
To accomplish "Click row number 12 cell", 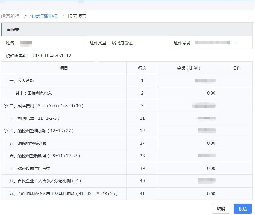I will click(142, 131).
